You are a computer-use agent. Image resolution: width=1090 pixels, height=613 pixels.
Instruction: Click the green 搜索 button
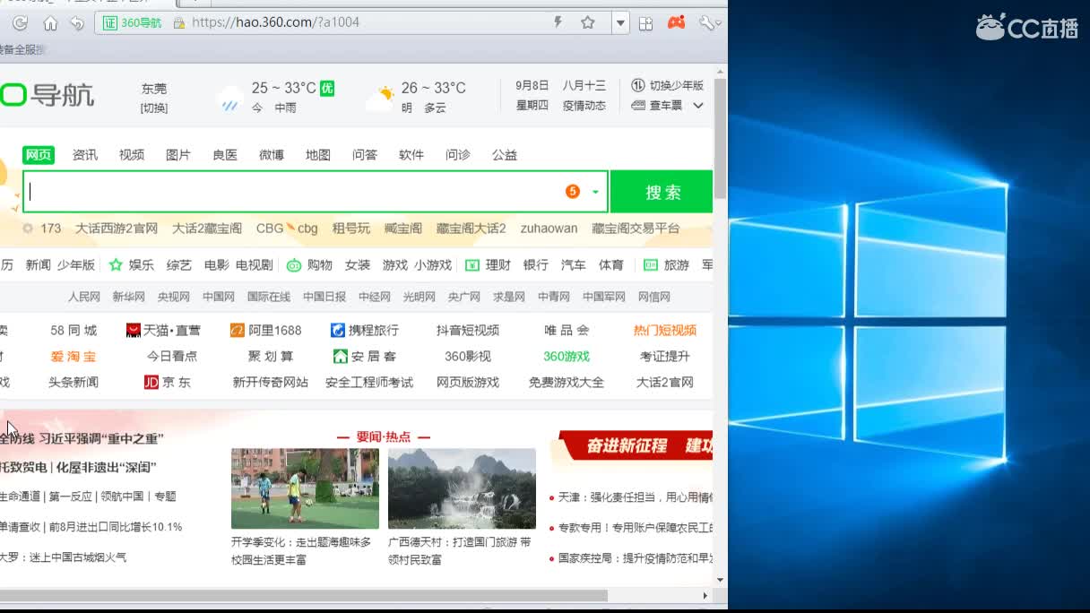click(662, 192)
